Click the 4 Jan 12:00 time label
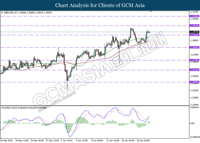 (82, 141)
